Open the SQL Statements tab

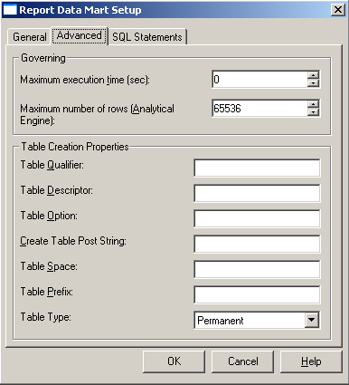(x=147, y=37)
